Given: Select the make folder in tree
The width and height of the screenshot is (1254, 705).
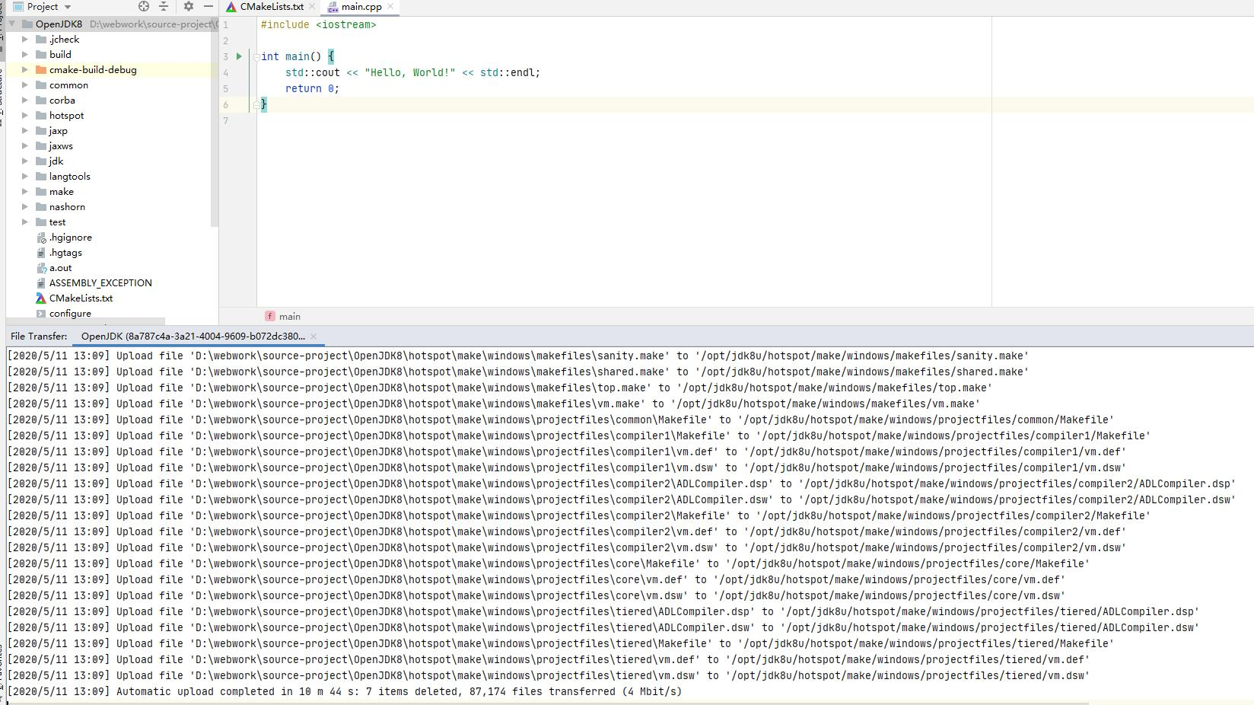Looking at the screenshot, I should click(62, 191).
